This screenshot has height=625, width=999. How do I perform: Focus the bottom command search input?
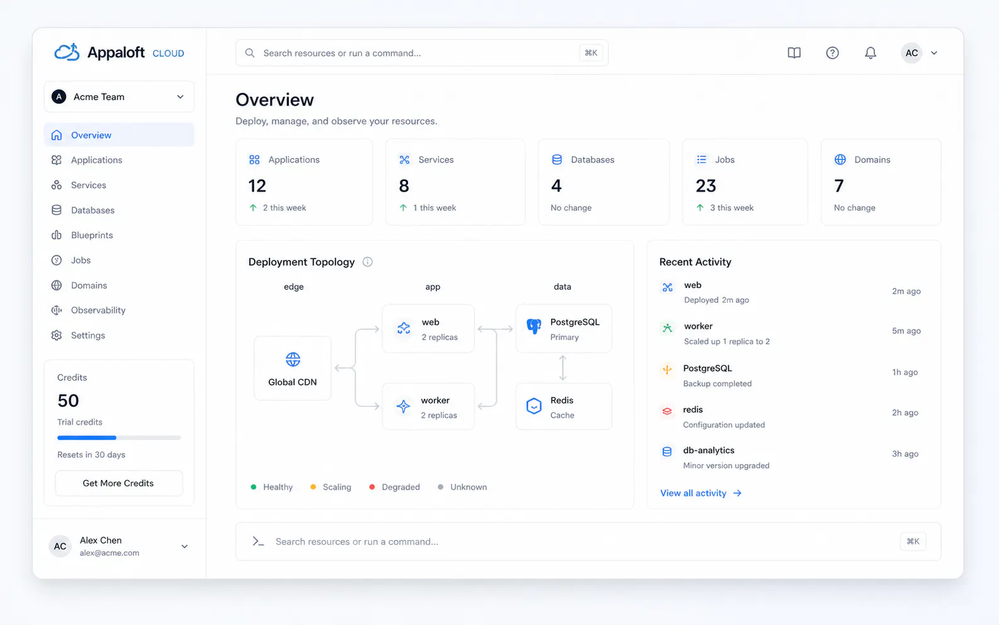click(588, 541)
